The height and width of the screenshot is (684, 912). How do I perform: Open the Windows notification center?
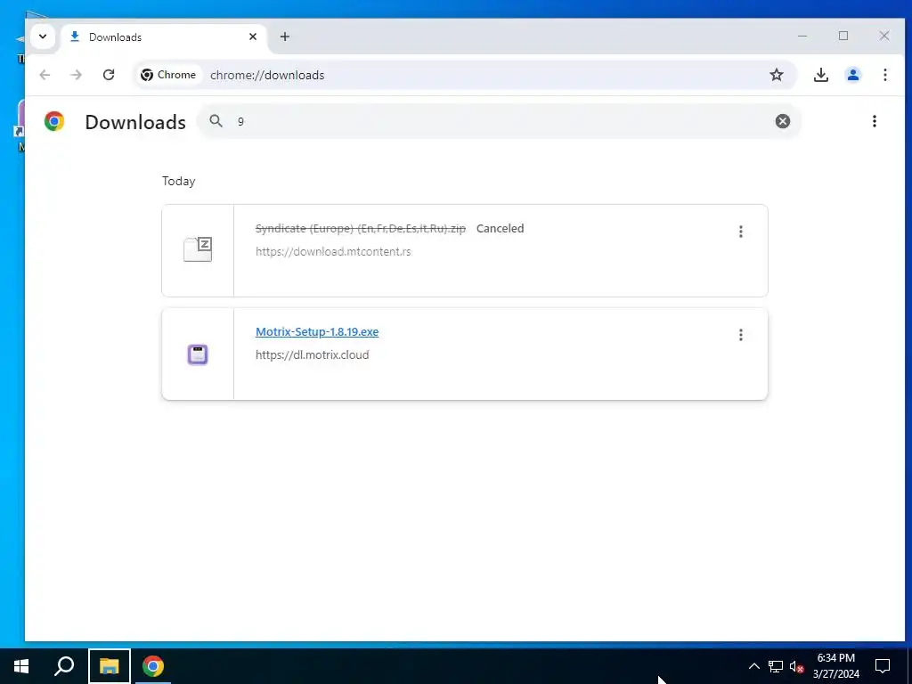883,666
